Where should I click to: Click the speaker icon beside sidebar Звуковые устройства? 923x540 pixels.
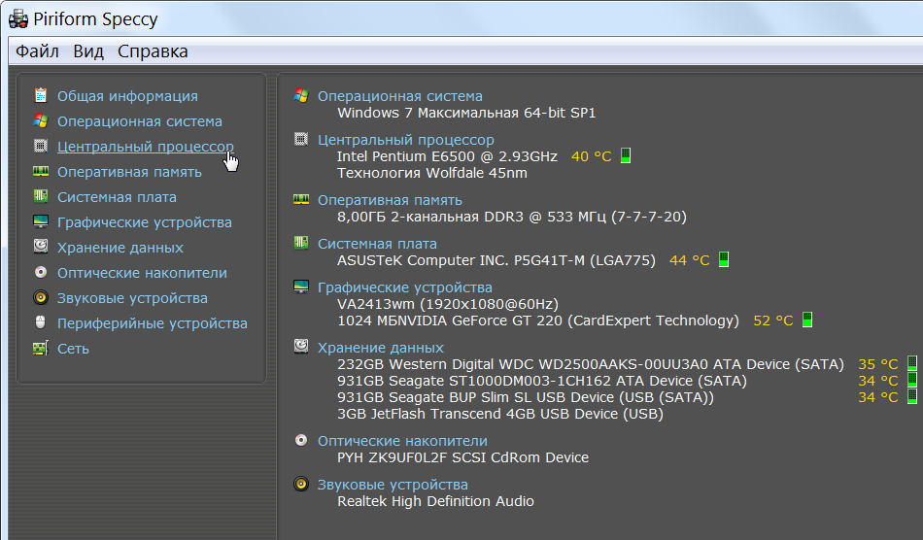[41, 297]
